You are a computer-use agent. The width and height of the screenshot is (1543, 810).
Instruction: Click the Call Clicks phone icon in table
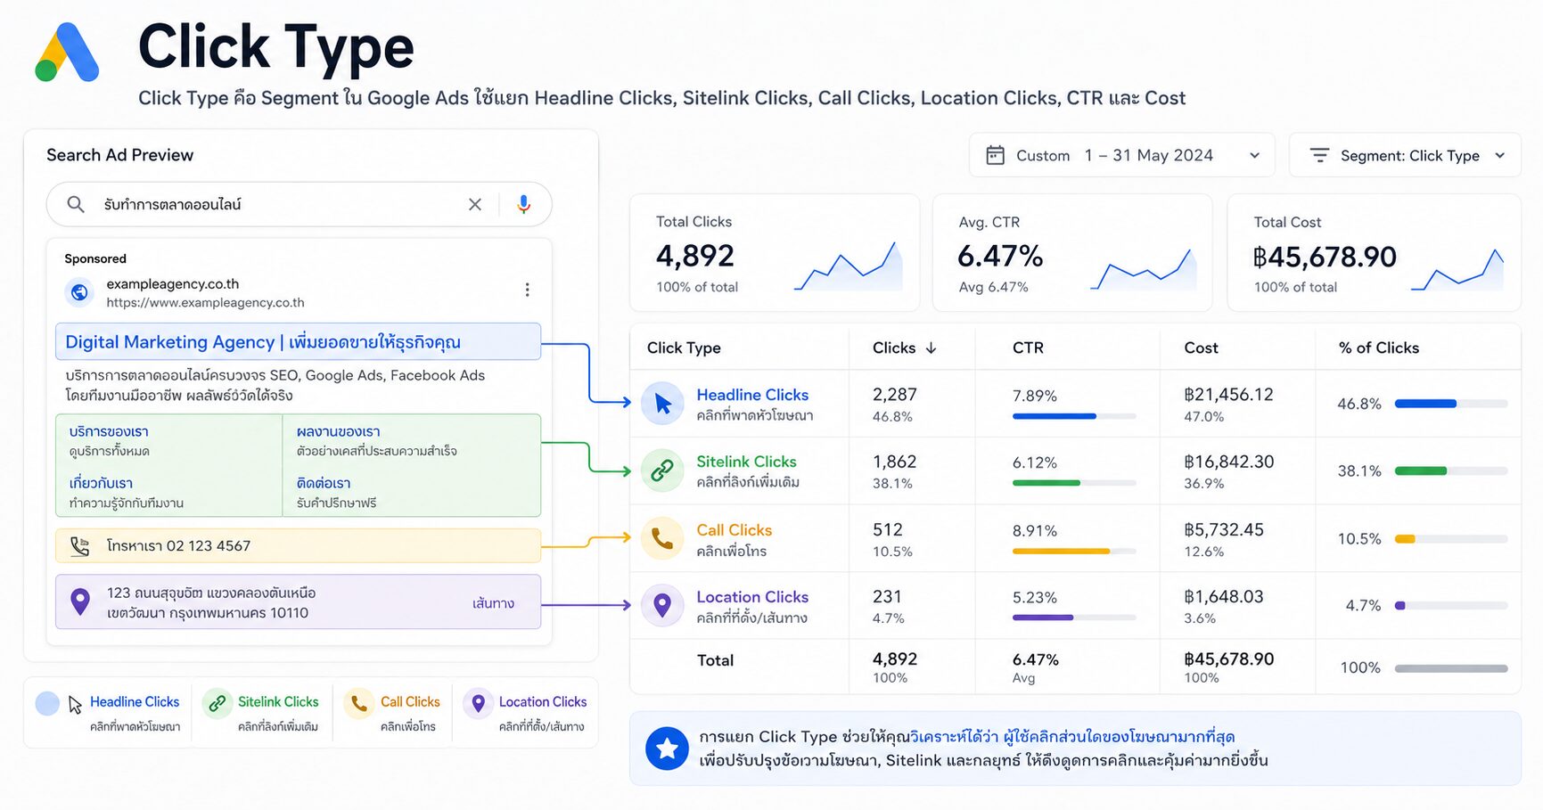coord(662,538)
